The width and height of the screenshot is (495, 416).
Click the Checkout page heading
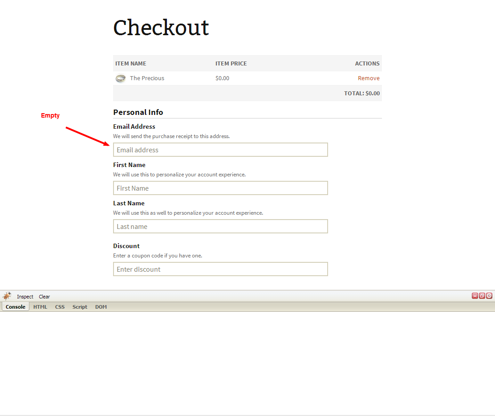pos(161,28)
